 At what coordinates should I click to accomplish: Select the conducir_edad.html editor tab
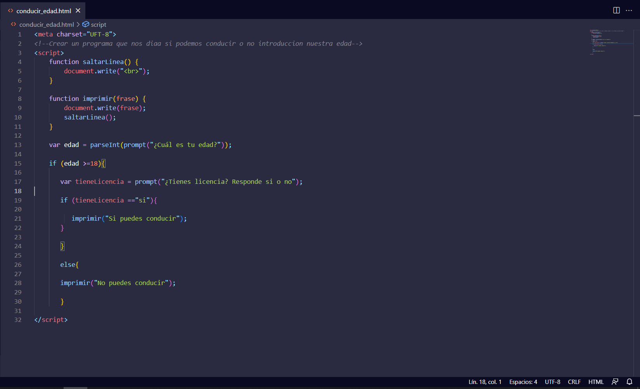click(x=43, y=10)
